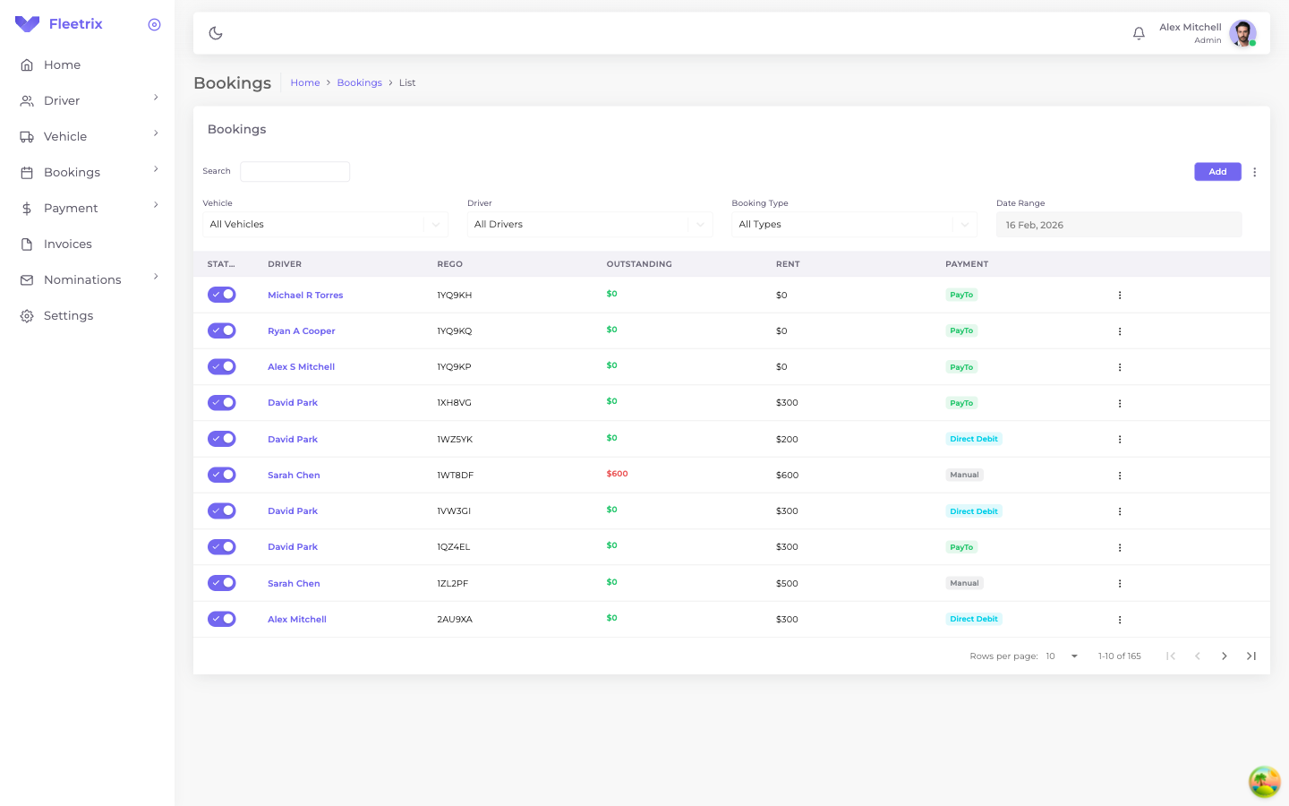
Task: Open notifications bell
Action: (x=1139, y=33)
